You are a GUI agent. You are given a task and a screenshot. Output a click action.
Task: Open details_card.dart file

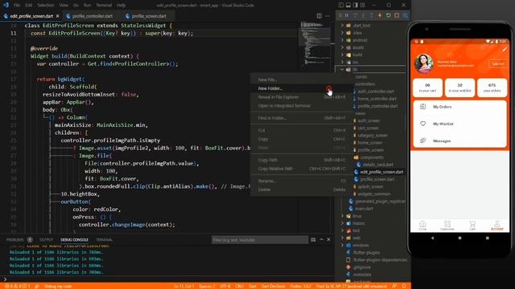click(378, 165)
